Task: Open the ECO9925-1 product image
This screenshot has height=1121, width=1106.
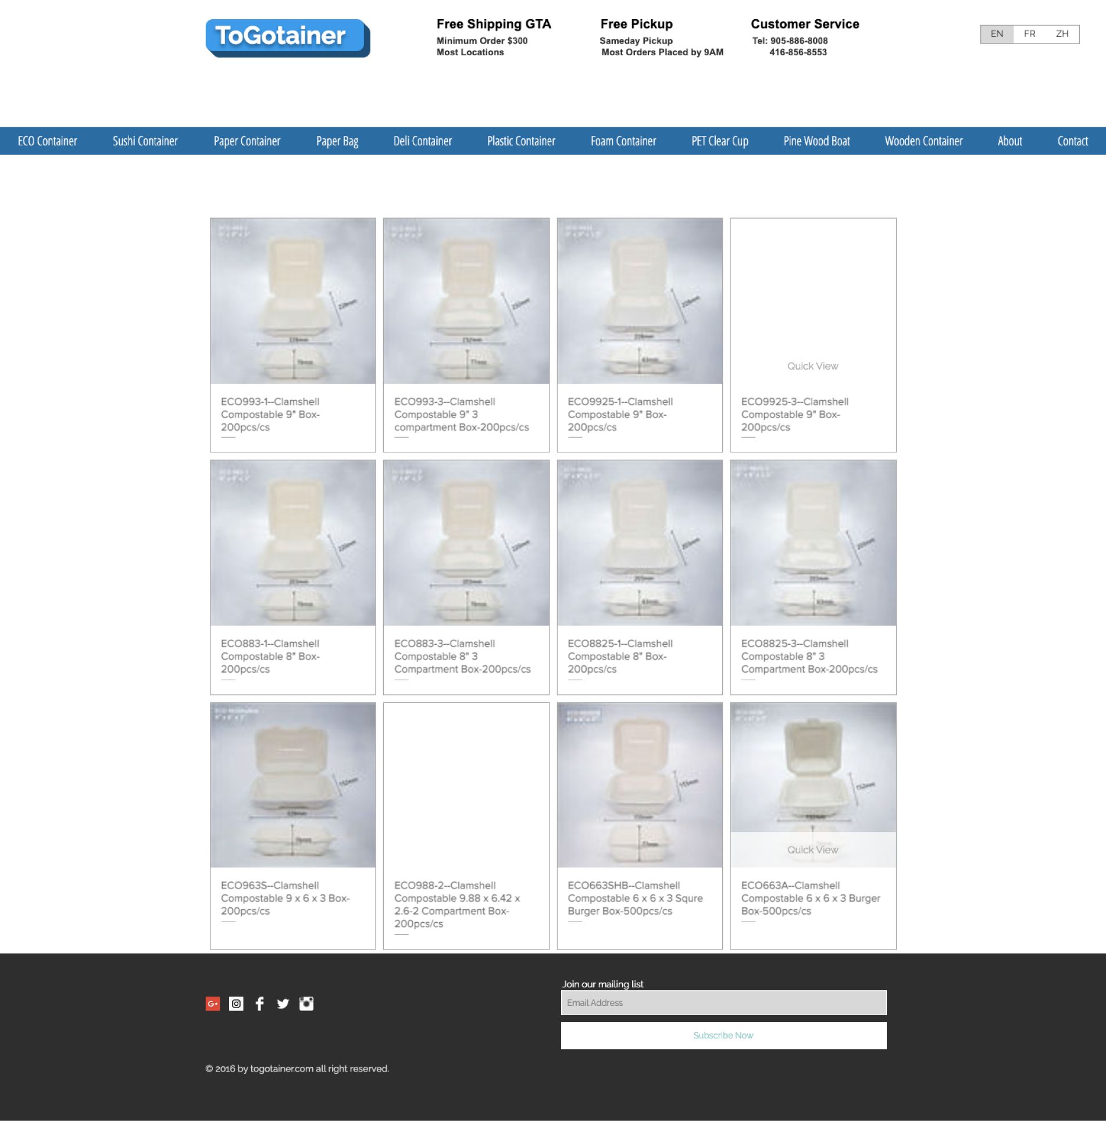Action: [x=640, y=301]
